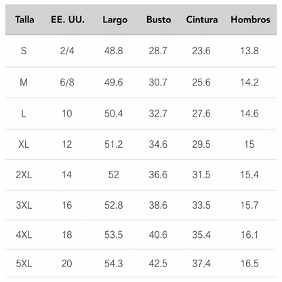Click the 53.5 Largo value for 4XL

pos(113,235)
